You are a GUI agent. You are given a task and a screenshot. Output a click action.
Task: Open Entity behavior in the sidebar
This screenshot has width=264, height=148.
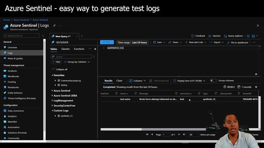[15, 93]
